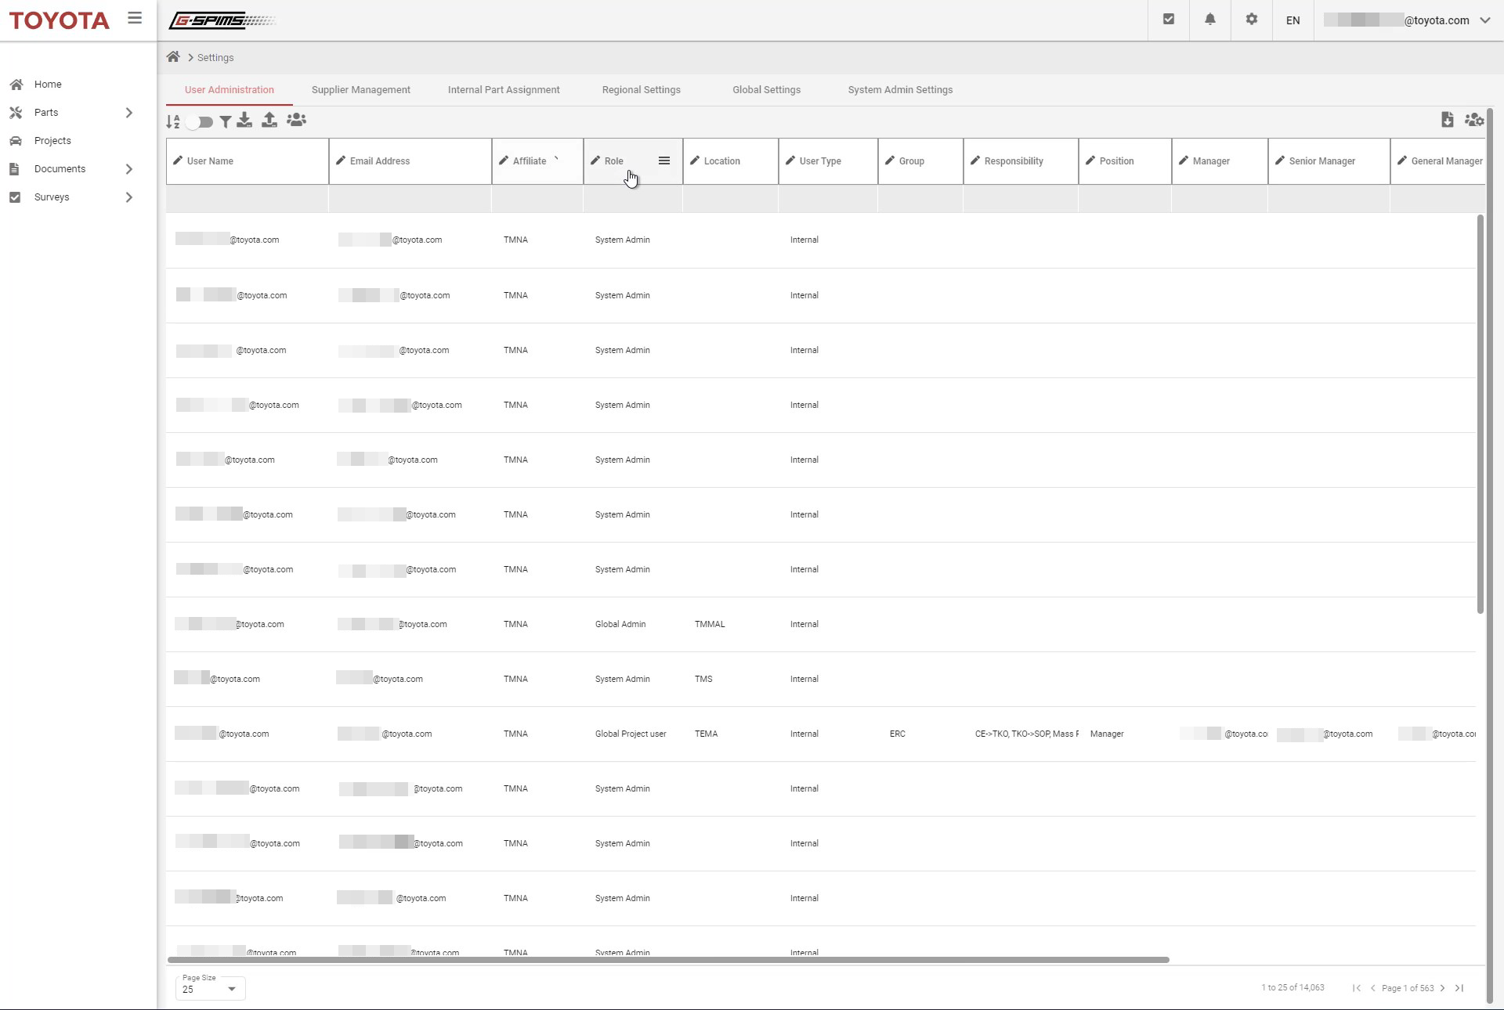Image resolution: width=1504 pixels, height=1010 pixels.
Task: Click the horizontal scrollbar of the table
Action: (x=667, y=960)
